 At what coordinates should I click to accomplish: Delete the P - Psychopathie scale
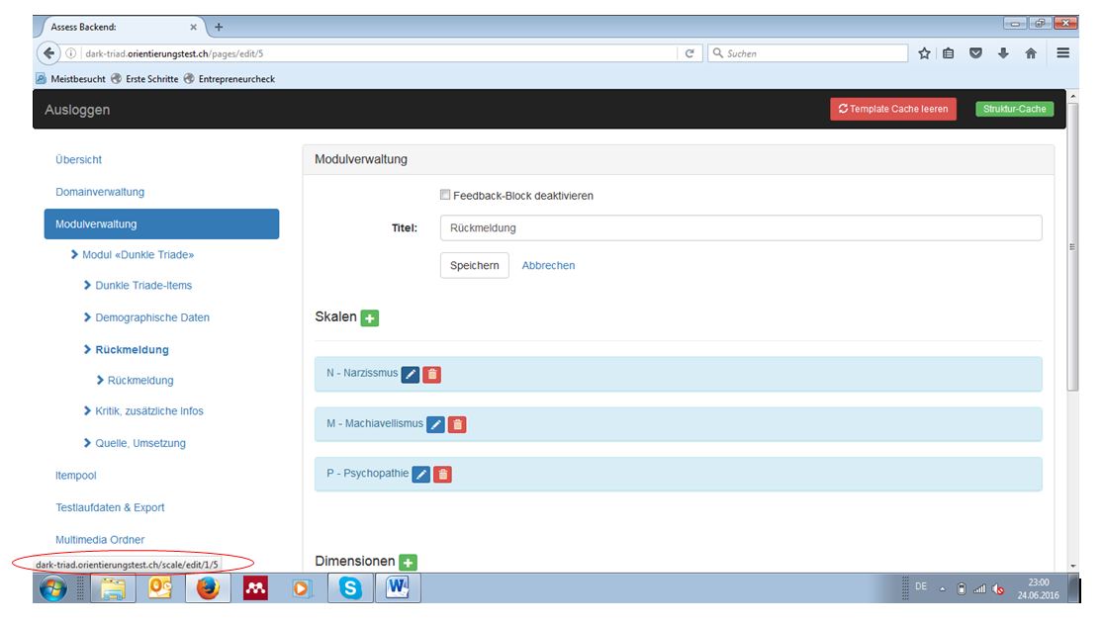point(443,474)
